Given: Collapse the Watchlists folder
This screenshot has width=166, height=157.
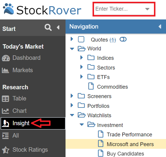Looking at the screenshot, I should [72, 115].
